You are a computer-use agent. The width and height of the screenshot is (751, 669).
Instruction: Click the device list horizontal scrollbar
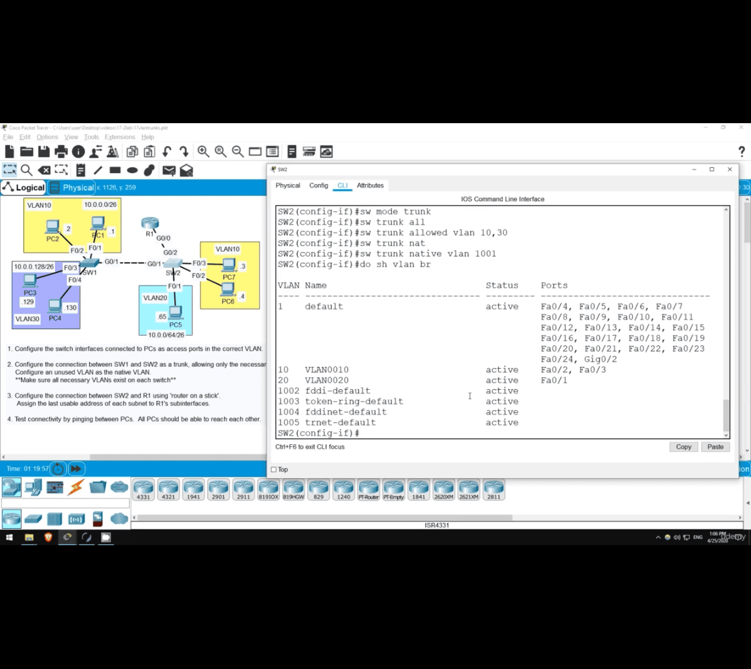pyautogui.click(x=325, y=518)
